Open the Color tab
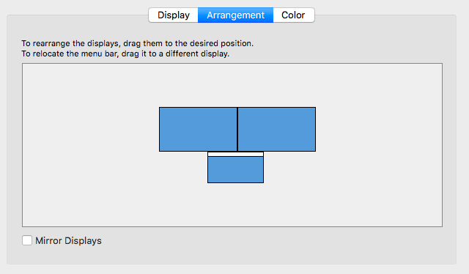Viewport: 469px width, 274px height. (293, 15)
